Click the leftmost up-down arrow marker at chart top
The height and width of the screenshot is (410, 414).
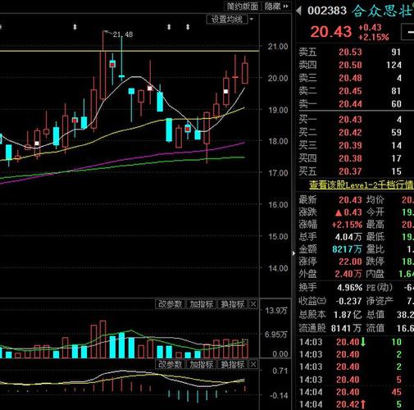pos(75,27)
